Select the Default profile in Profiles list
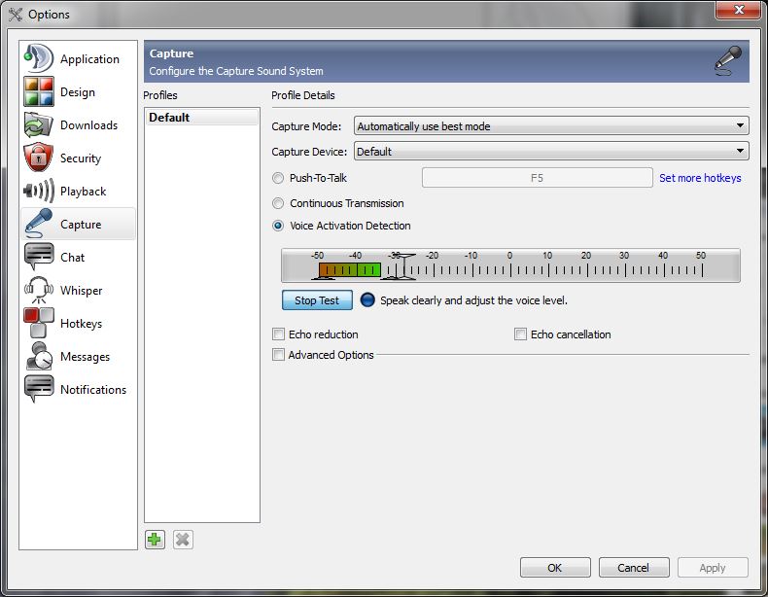768x597 pixels. click(x=201, y=118)
